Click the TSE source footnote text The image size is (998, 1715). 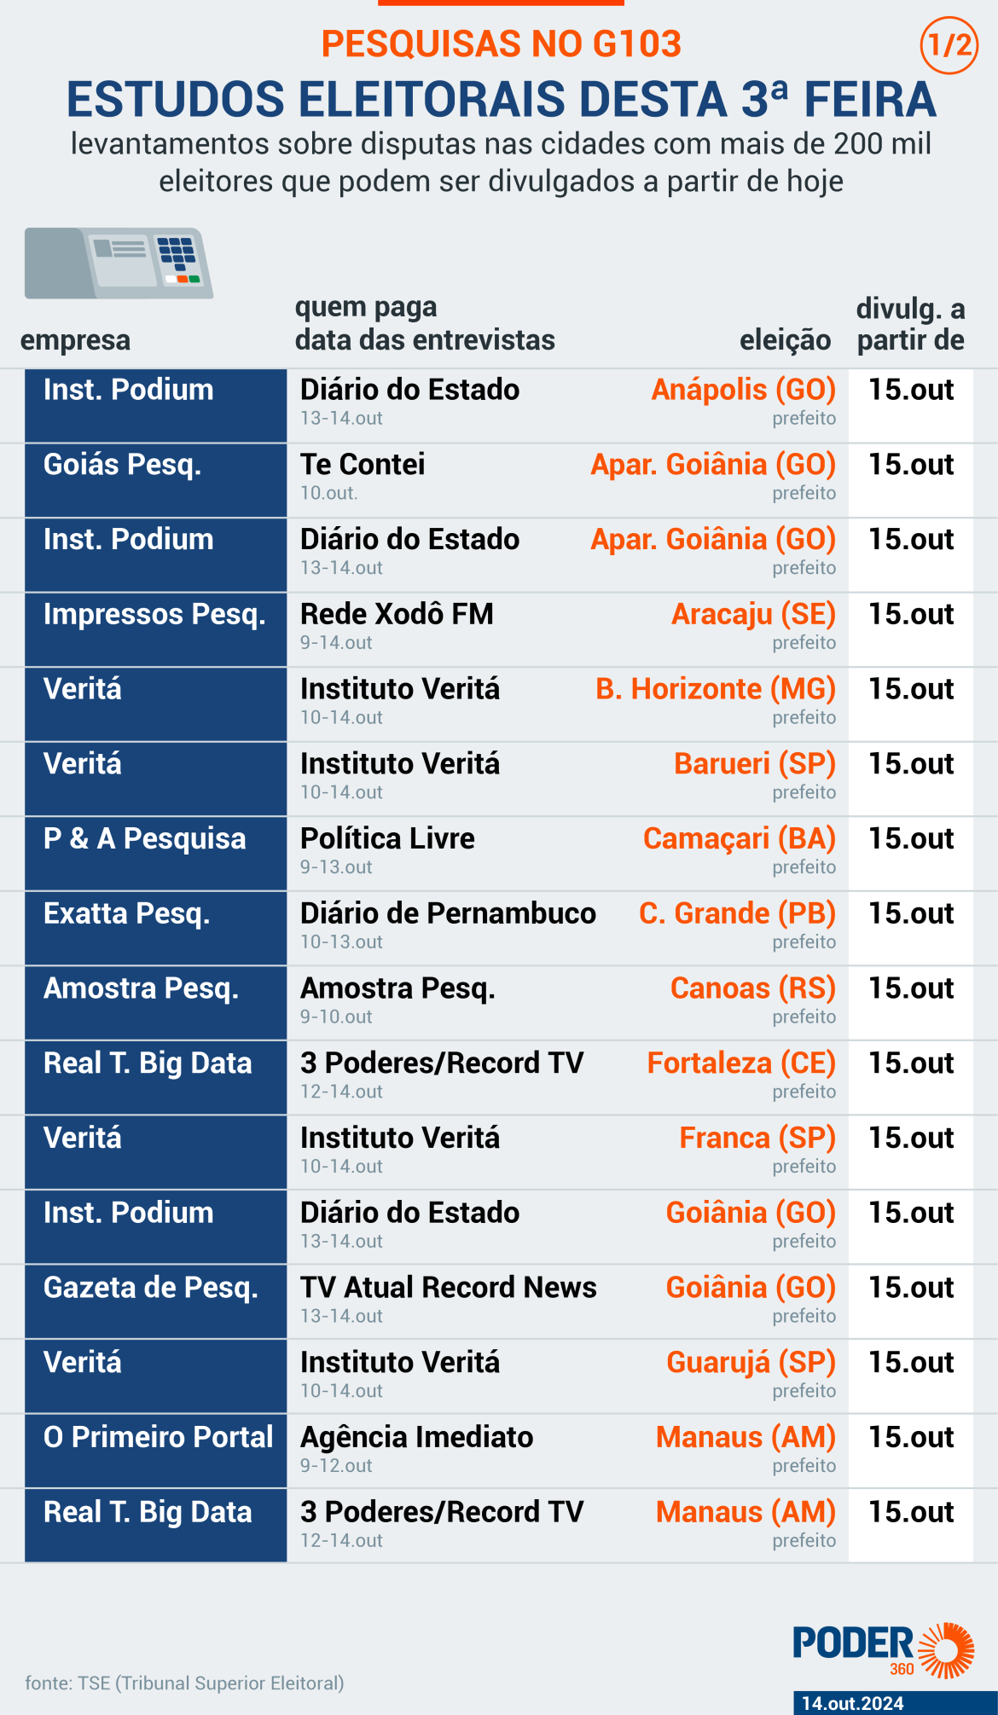tap(184, 1683)
